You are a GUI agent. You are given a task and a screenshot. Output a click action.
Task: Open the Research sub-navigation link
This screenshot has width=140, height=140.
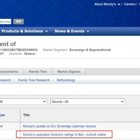pos(6,80)
